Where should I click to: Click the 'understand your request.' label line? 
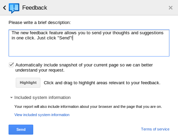(x=40, y=70)
